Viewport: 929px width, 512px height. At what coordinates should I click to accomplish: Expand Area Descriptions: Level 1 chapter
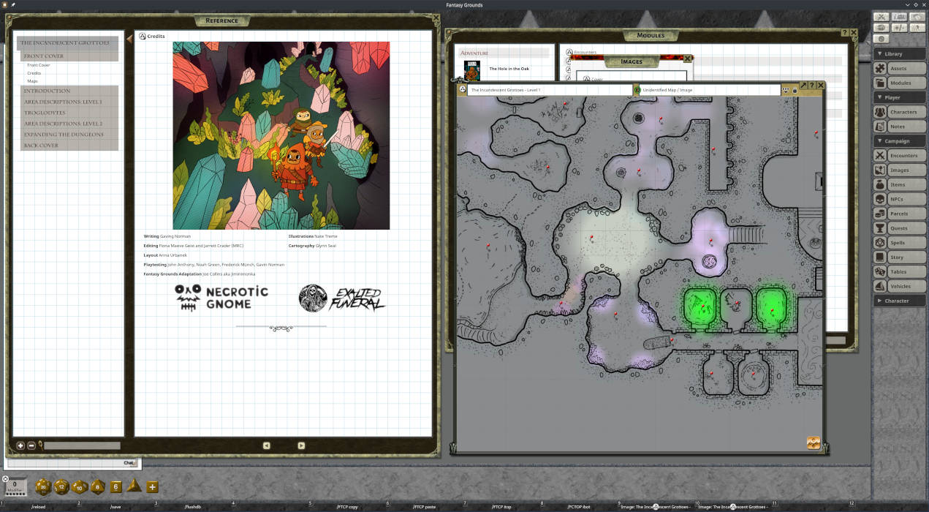69,102
